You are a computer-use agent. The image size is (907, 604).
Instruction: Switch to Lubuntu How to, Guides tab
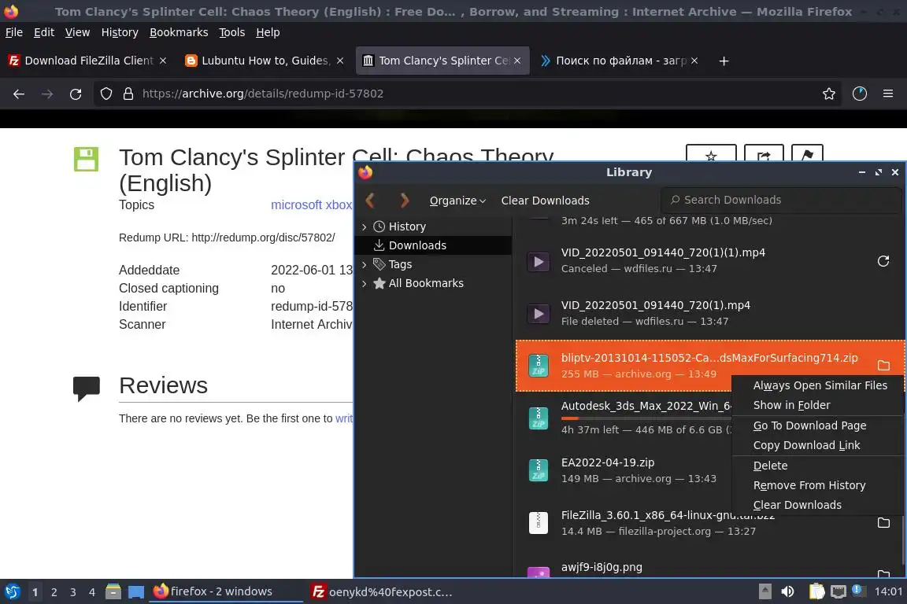click(265, 61)
